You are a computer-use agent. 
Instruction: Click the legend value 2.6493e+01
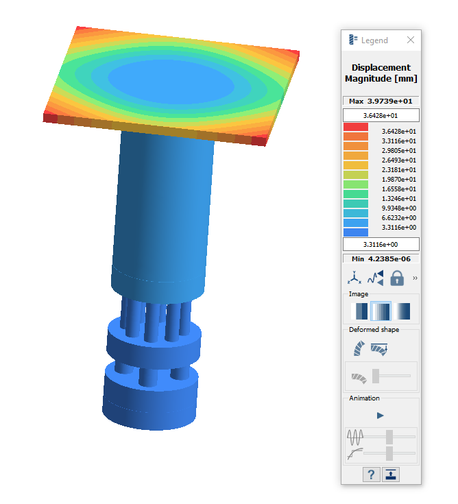click(399, 160)
